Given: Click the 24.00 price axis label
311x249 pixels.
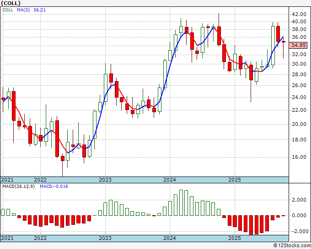Looking at the screenshot, I should tap(299, 97).
